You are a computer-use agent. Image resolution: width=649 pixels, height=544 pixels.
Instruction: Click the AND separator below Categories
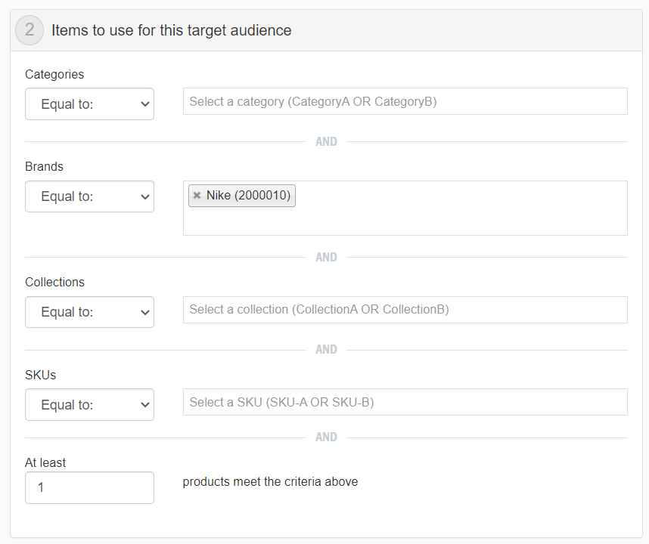[x=326, y=141]
